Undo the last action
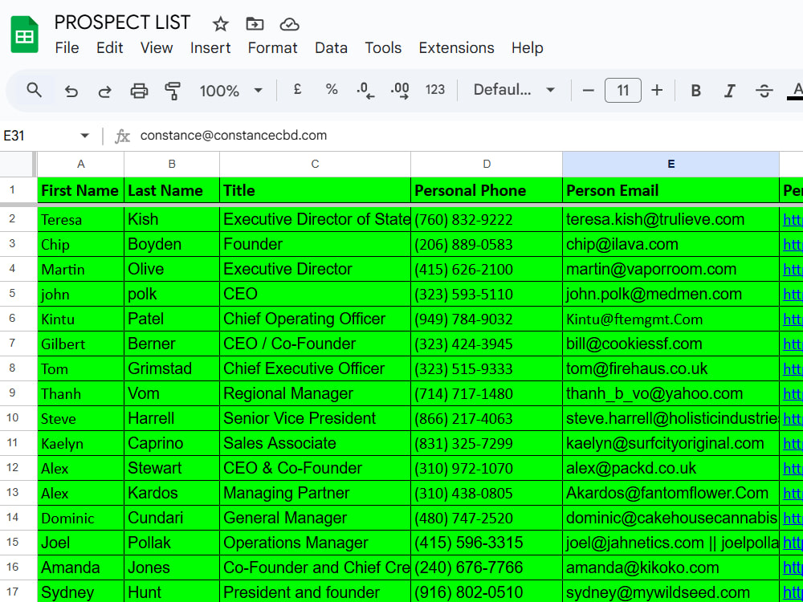 pyautogui.click(x=71, y=92)
